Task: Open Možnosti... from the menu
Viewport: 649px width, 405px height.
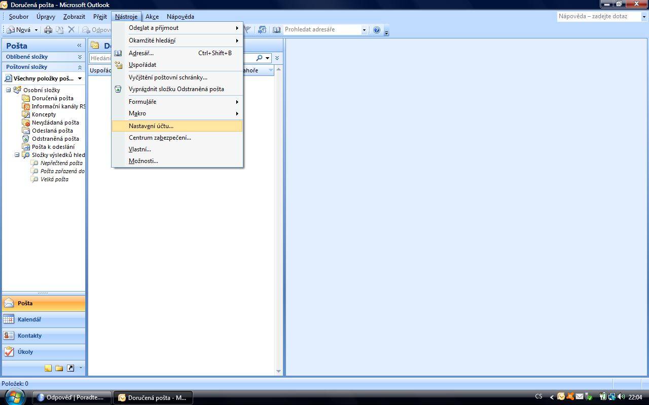Action: [x=177, y=161]
